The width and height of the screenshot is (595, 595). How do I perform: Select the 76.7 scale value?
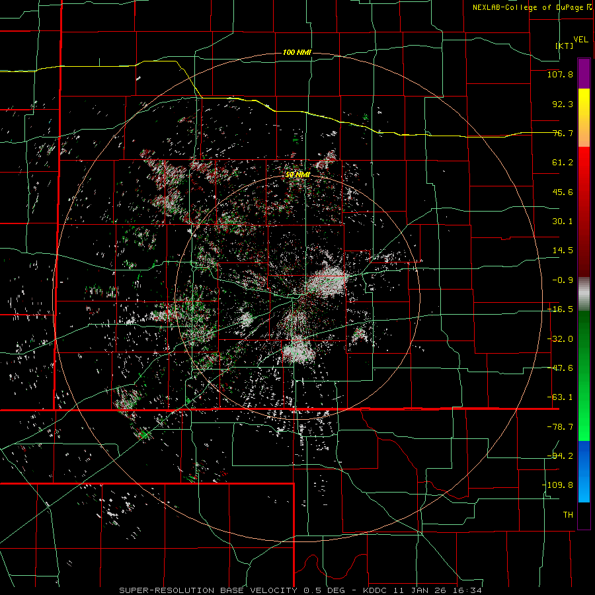(x=563, y=133)
